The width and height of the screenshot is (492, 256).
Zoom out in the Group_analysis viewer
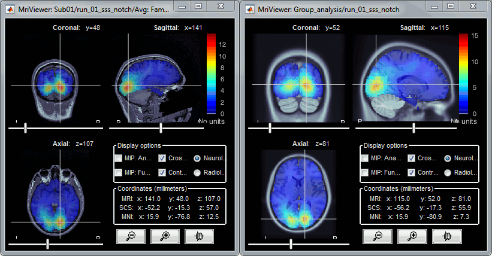(x=377, y=236)
